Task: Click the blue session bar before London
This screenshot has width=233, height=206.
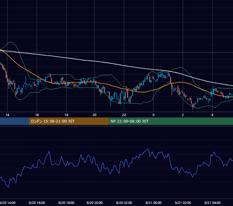Action: (14, 121)
